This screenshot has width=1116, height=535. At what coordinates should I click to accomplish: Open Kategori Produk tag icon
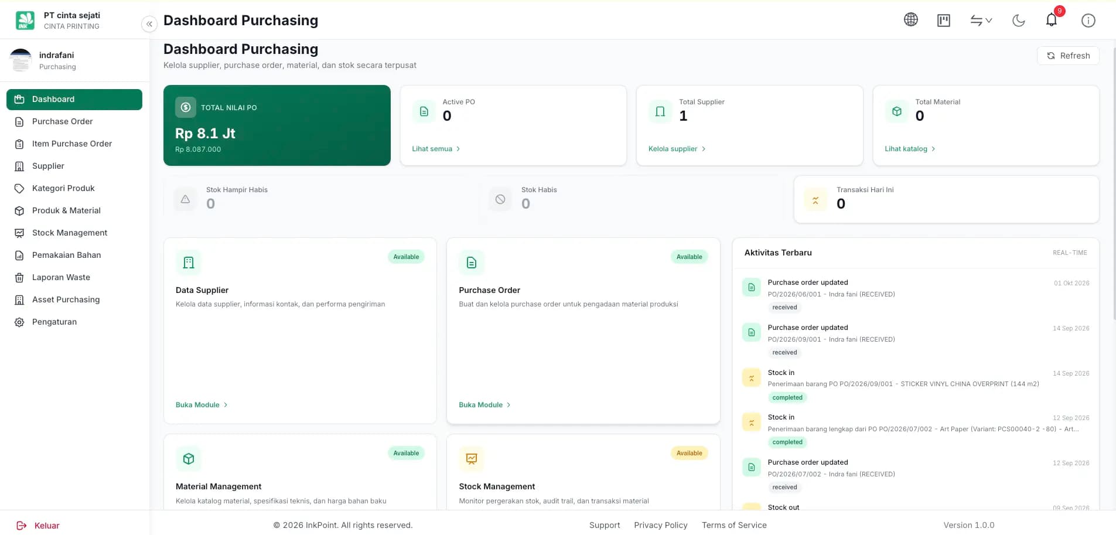point(19,189)
